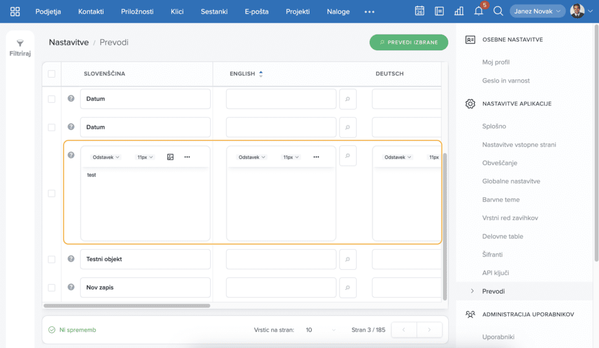Open the notifications bell with badge 5
Viewport: 599px width, 348px height.
(478, 11)
